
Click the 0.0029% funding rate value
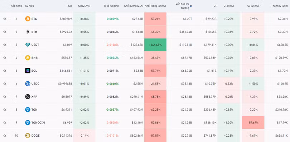113,19
